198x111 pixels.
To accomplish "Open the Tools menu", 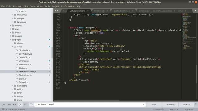I will [47, 6].
